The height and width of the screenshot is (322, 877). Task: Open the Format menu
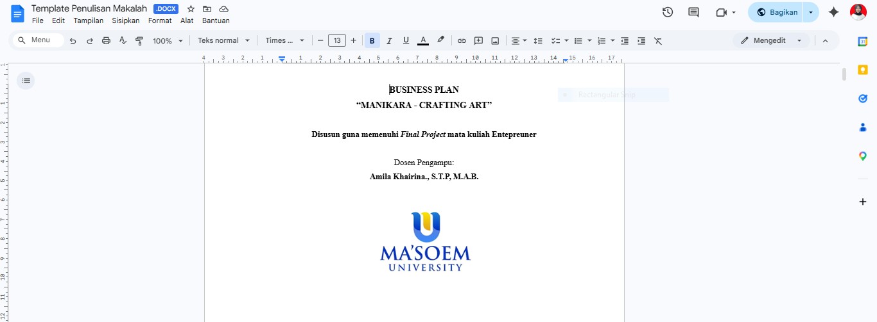160,20
